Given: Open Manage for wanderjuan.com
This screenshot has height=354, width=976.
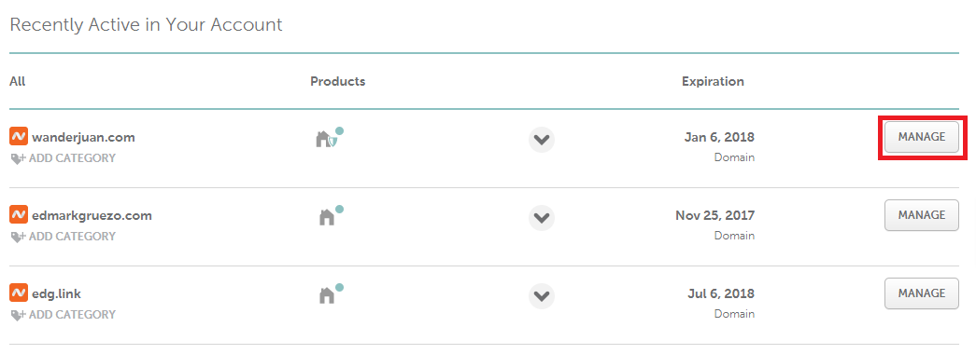Looking at the screenshot, I should [x=922, y=137].
